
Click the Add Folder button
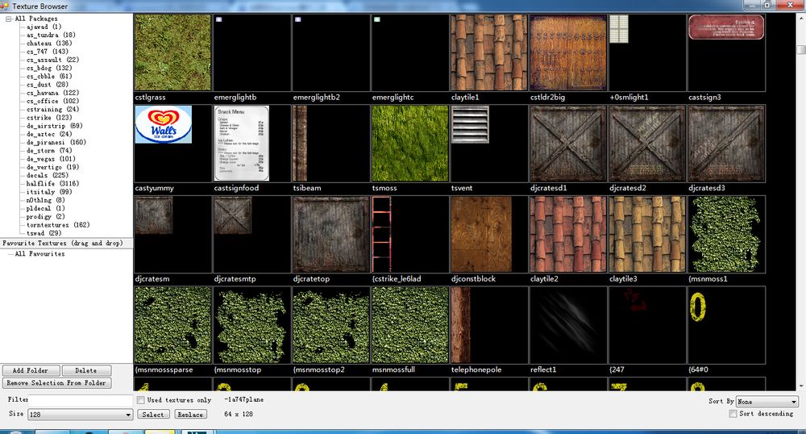(30, 371)
